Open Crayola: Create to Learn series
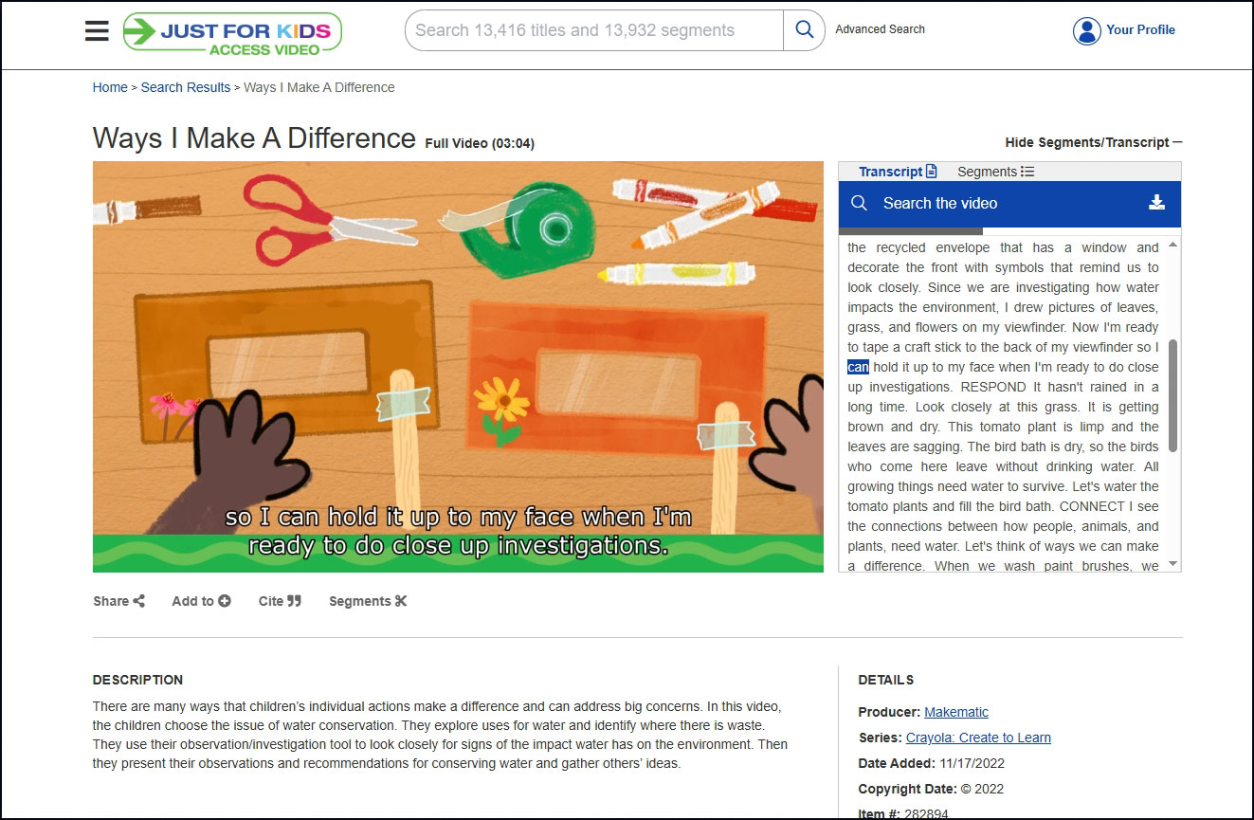The image size is (1254, 820). click(978, 738)
